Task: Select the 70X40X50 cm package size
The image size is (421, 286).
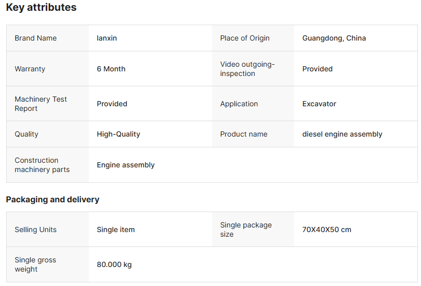Action: [327, 230]
